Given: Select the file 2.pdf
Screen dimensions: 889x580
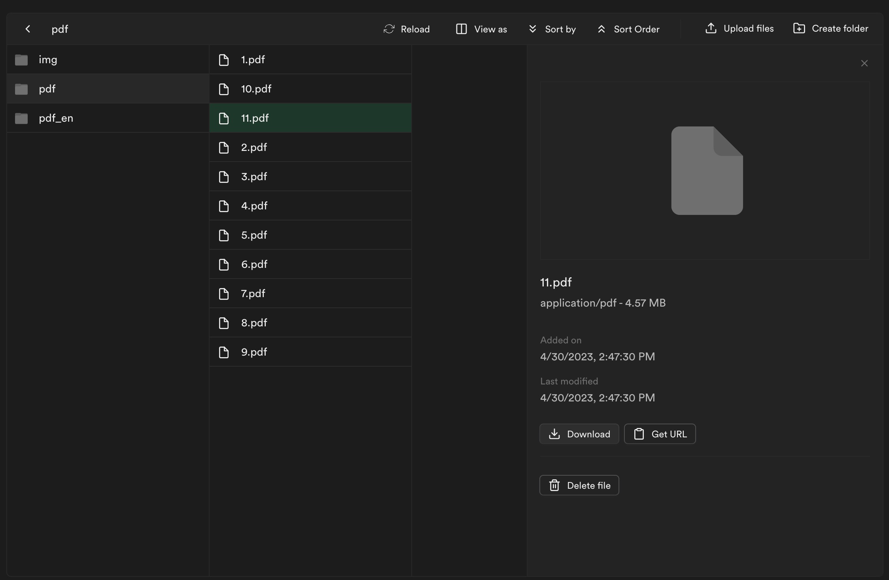Looking at the screenshot, I should click(x=254, y=147).
